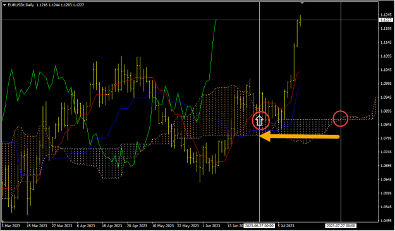Click the 1.1095 price scale value
Viewport: 395px width, 231px height.
386,56
